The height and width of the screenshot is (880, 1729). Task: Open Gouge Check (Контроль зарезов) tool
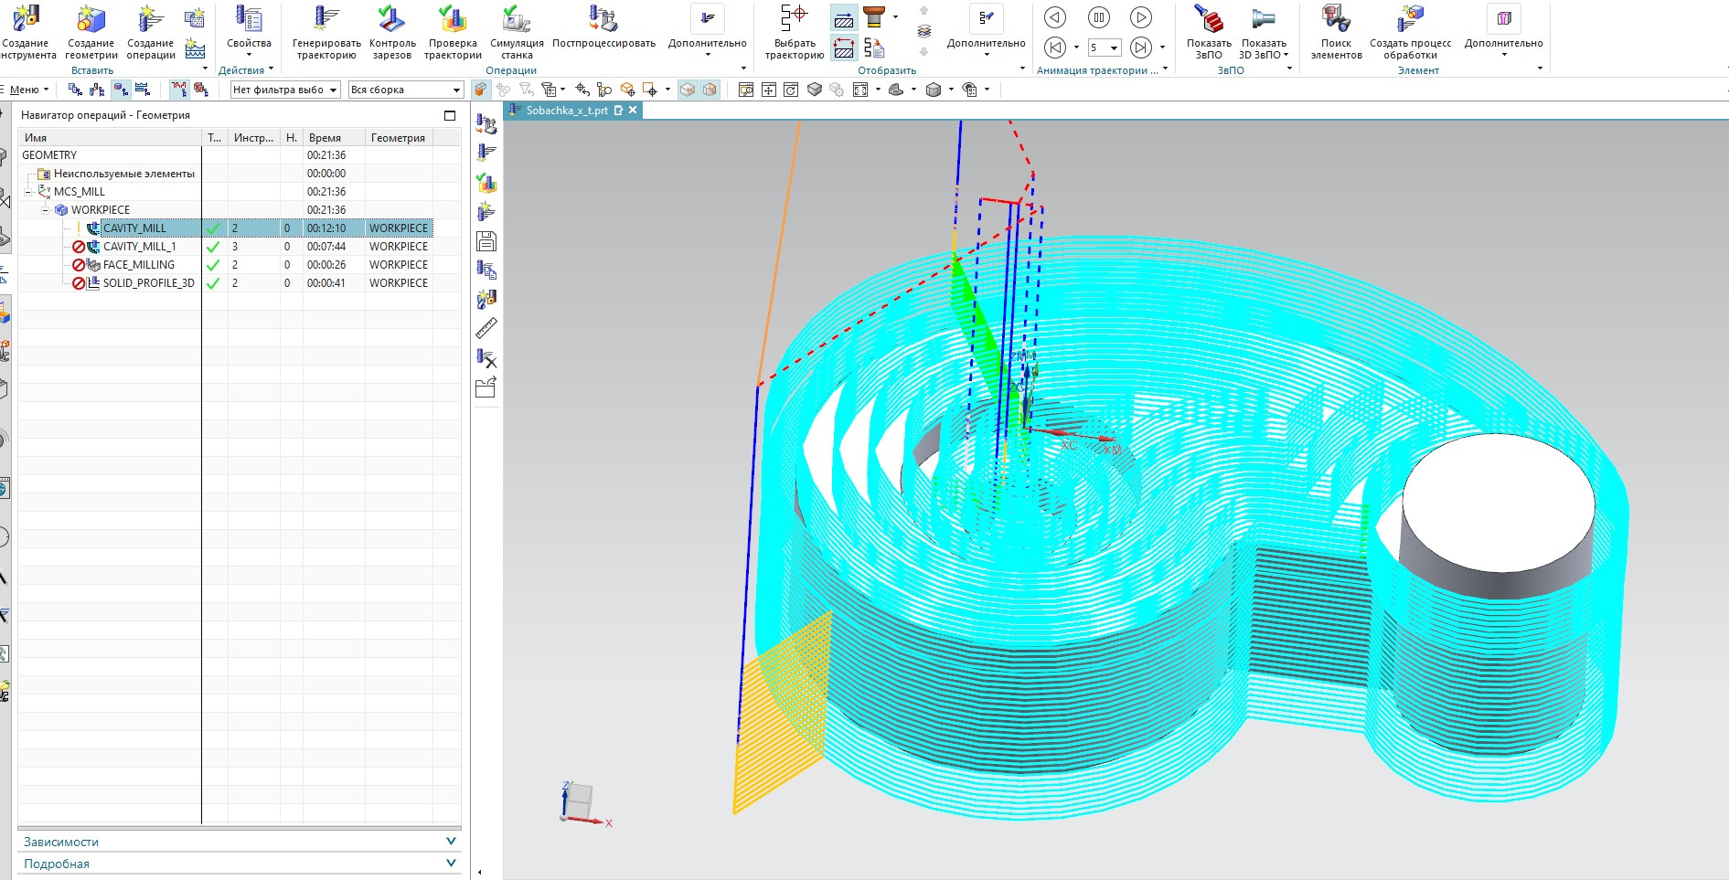coord(392,20)
